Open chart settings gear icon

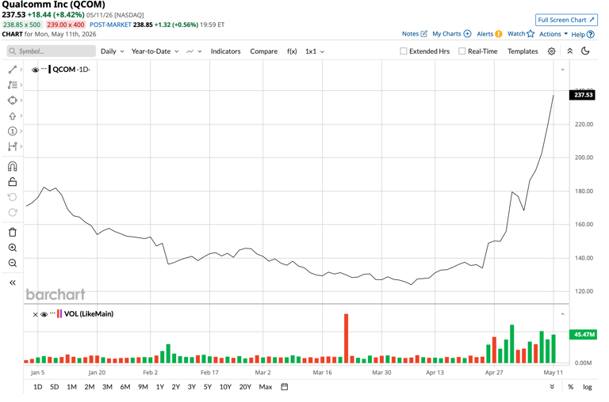(x=551, y=51)
